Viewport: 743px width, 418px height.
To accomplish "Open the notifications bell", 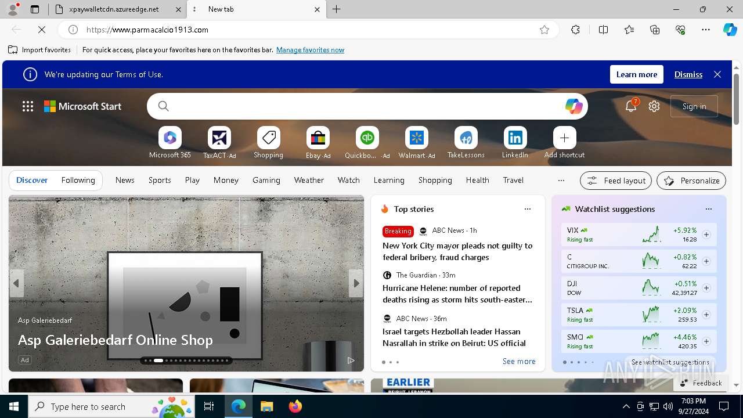I will [x=631, y=106].
